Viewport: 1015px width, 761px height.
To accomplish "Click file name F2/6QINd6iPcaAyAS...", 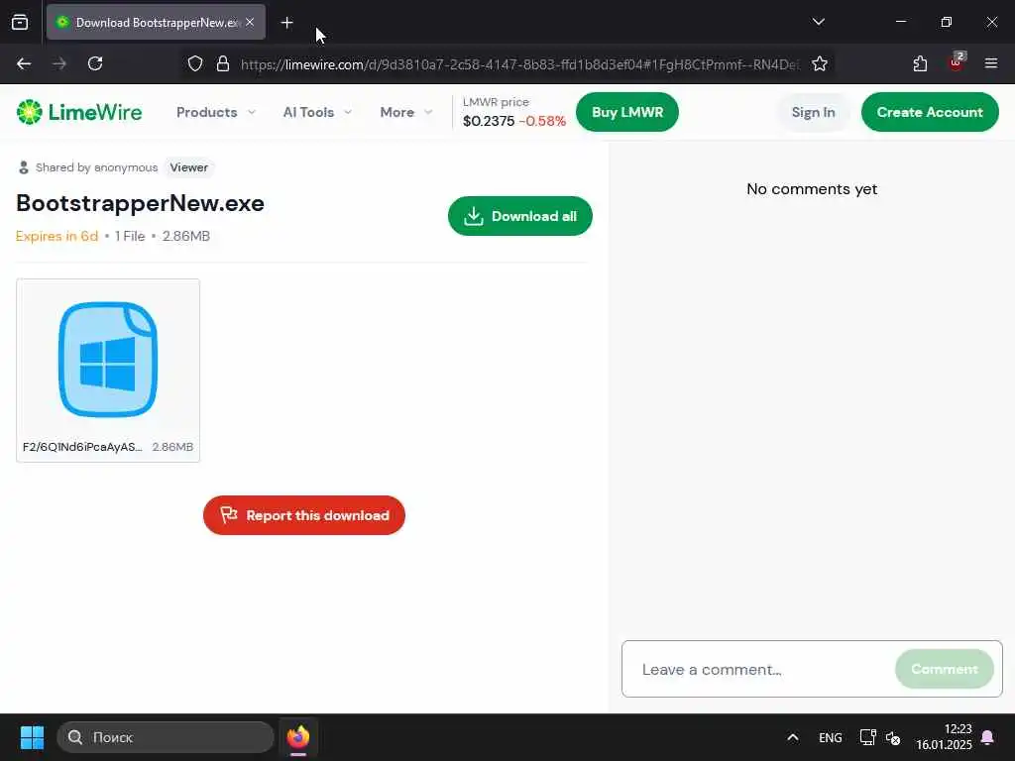I will point(82,447).
